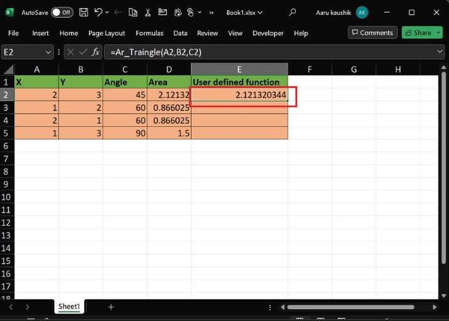Screen dimensions: 449x321
Task: Click the Share button
Action: tap(418, 33)
